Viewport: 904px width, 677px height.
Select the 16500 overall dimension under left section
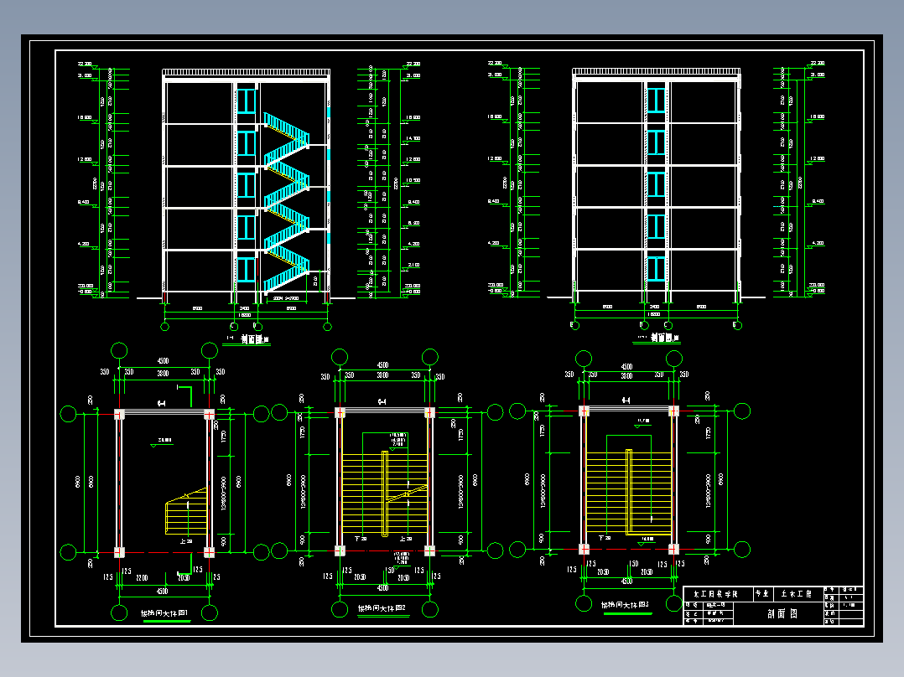coord(245,315)
